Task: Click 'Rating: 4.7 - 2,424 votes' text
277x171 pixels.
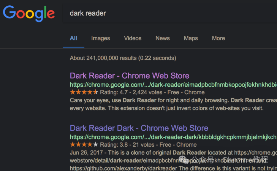Action: point(131,92)
